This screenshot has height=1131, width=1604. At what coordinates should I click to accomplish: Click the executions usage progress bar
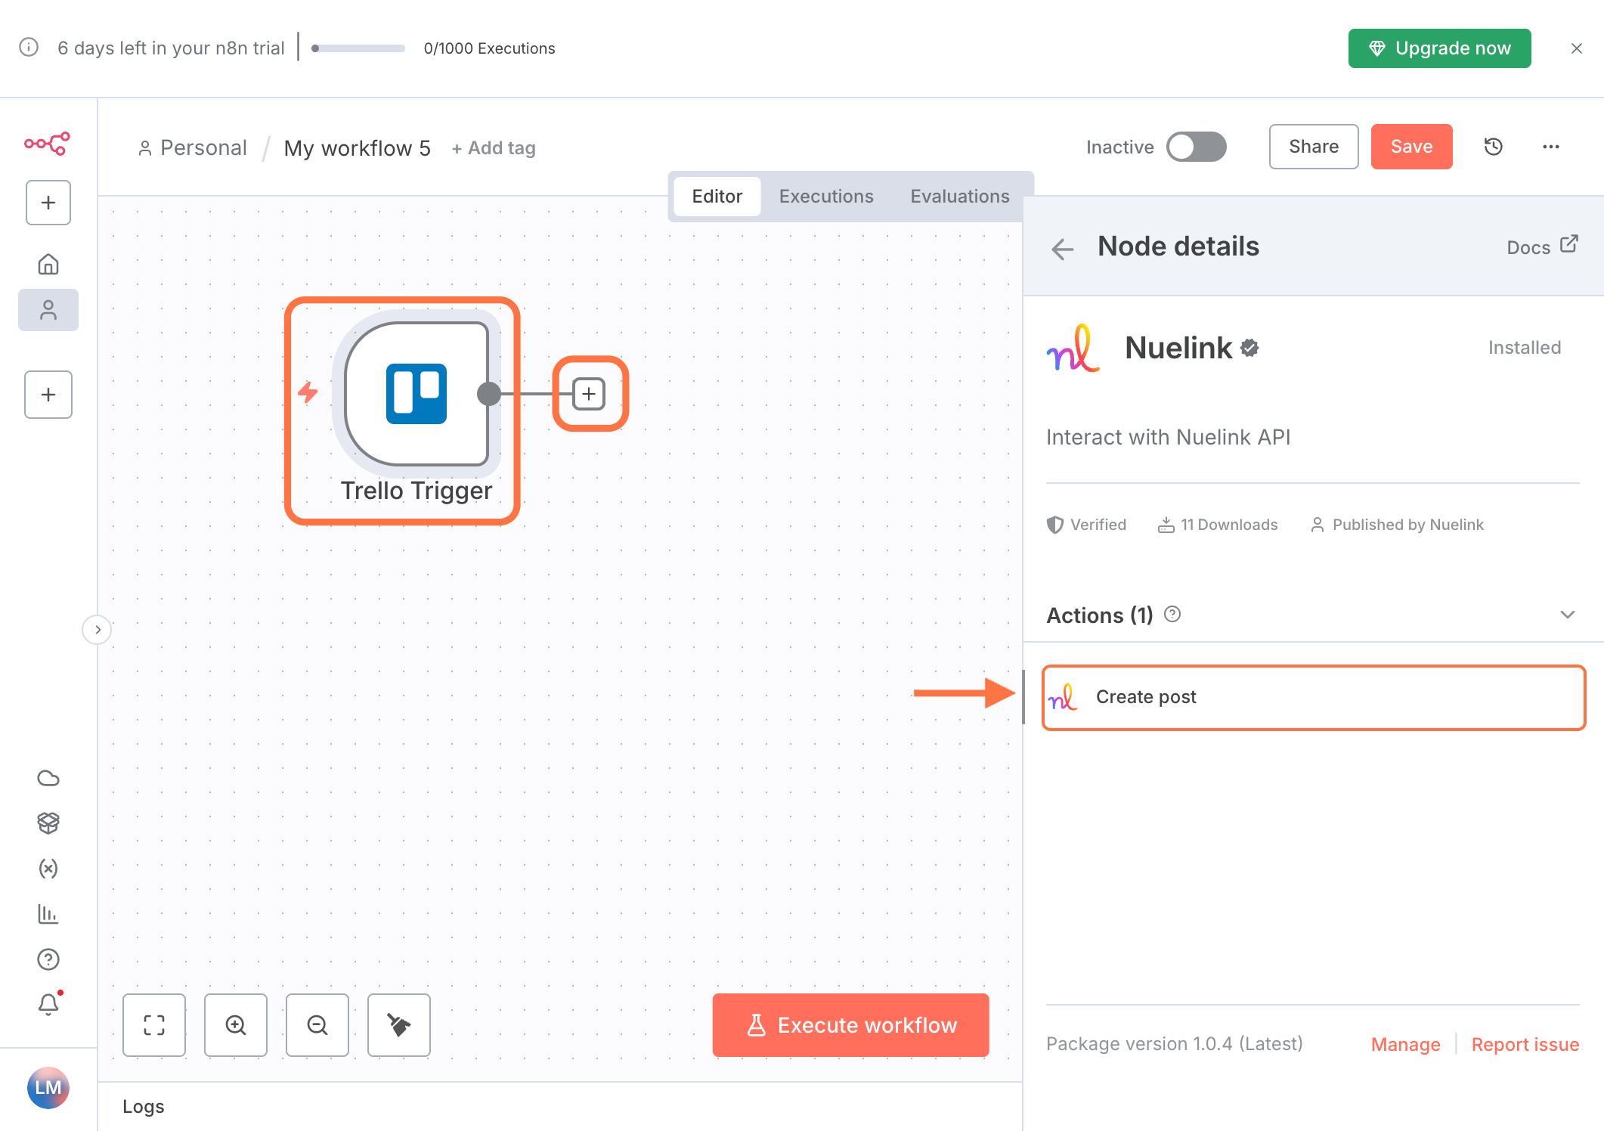point(358,48)
